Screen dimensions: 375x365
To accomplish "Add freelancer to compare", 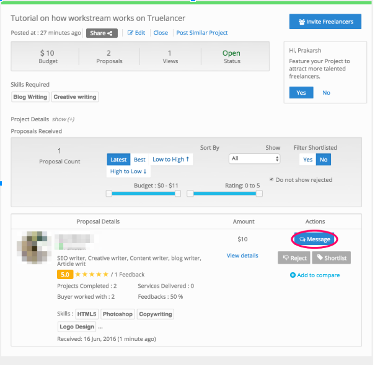I will tap(316, 276).
